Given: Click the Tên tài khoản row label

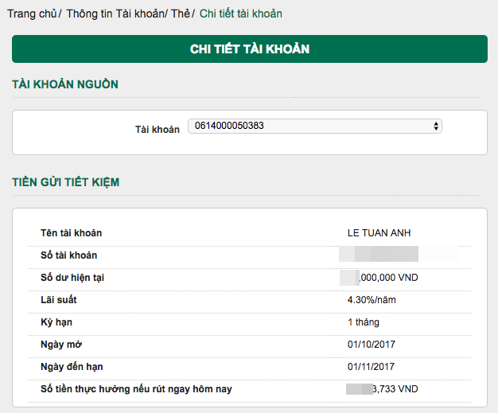Looking at the screenshot, I should 72,233.
